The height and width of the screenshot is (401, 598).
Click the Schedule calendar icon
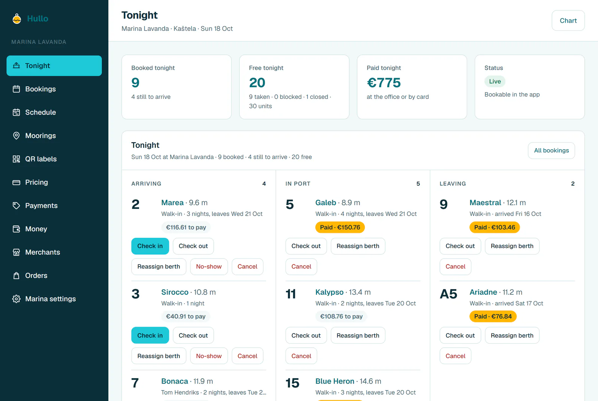point(16,112)
